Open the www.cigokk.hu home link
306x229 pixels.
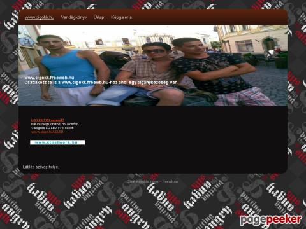click(40, 17)
